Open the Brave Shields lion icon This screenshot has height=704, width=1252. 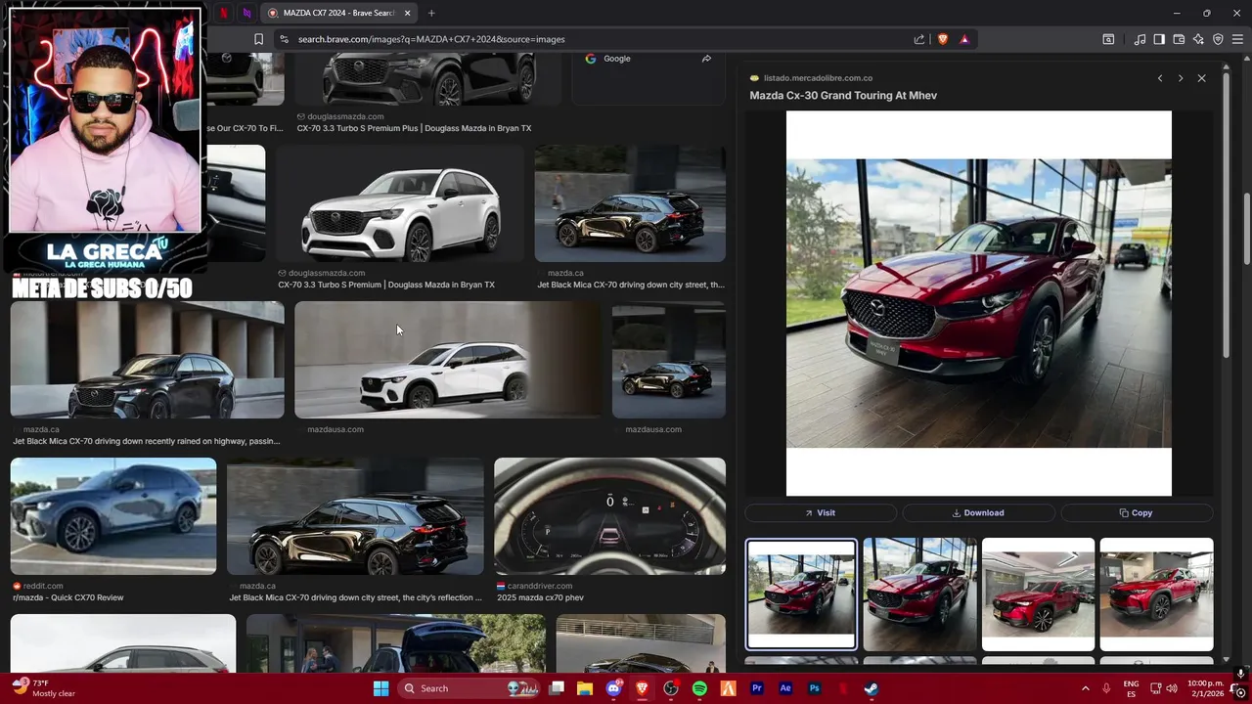click(x=943, y=39)
